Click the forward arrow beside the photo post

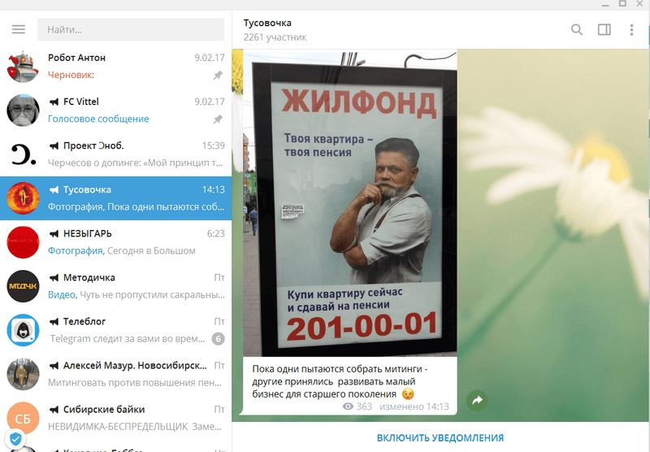point(477,401)
